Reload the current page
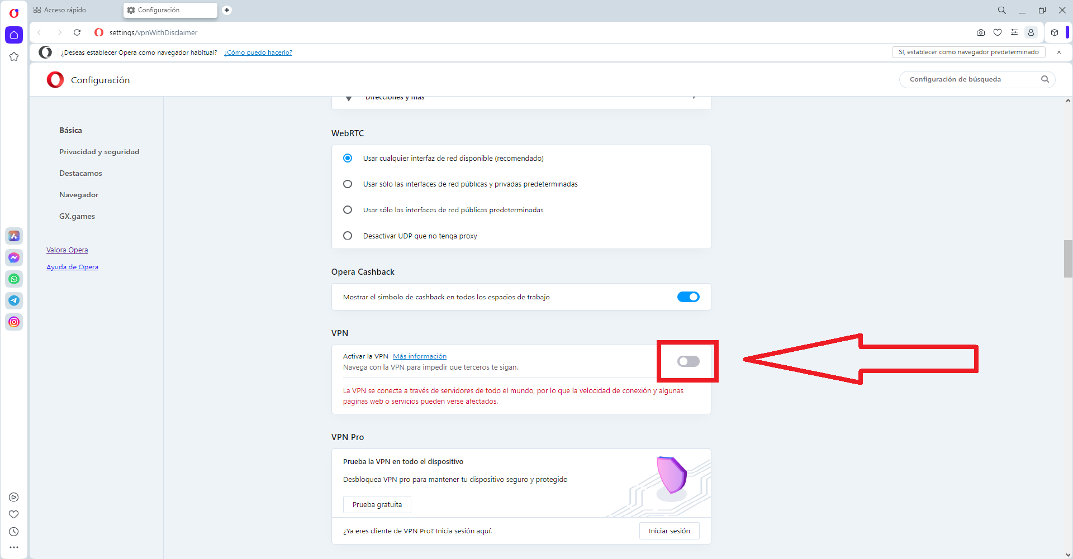Screen dimensions: 1073x559 pyautogui.click(x=77, y=32)
